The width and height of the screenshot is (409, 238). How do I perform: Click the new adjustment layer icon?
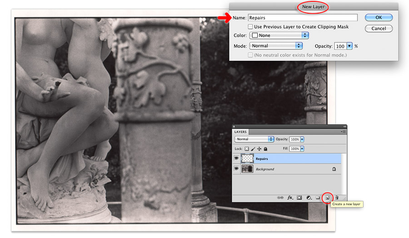point(309,198)
